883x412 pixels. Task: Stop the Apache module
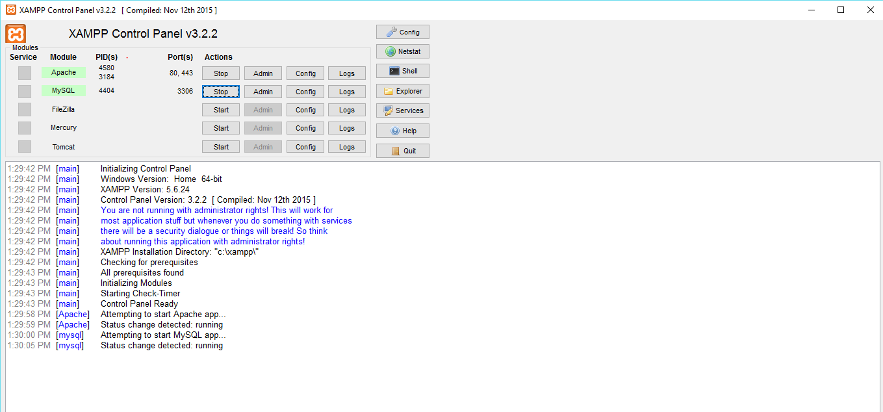point(220,73)
